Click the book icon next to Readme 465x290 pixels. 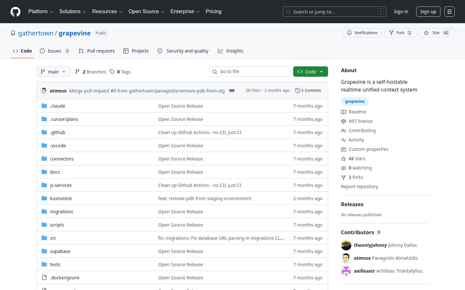pos(344,112)
